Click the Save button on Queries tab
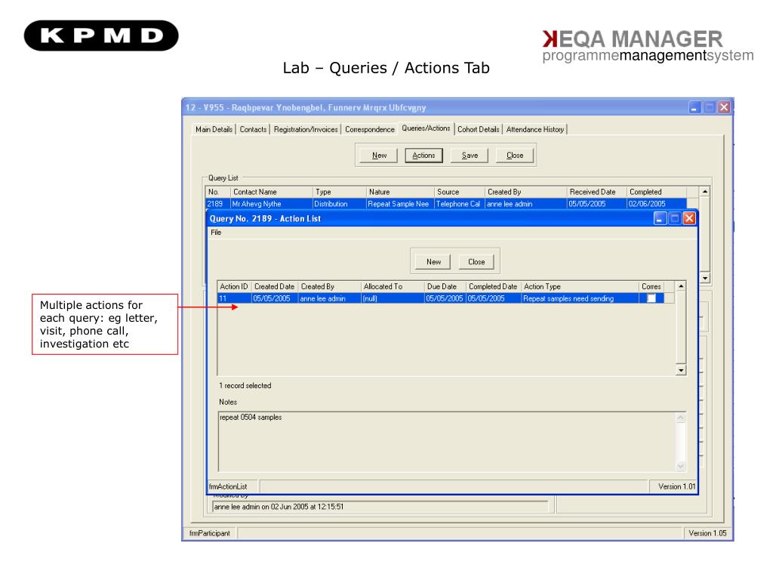773x580 pixels. click(x=470, y=156)
